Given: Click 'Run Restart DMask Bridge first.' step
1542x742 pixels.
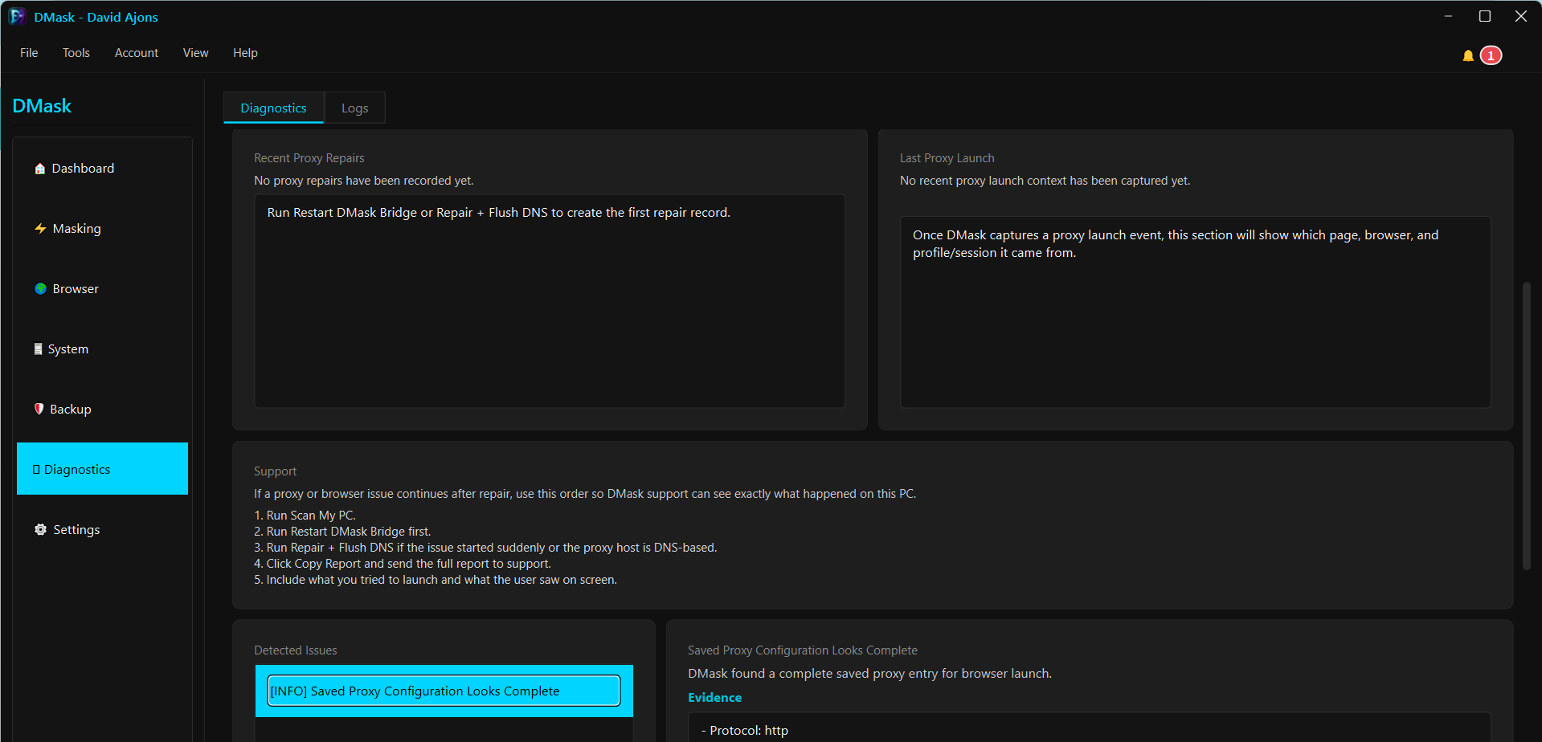Looking at the screenshot, I should (342, 532).
